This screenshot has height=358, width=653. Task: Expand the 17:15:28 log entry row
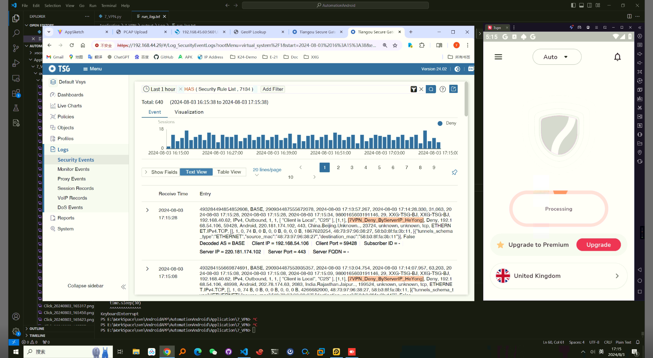click(147, 210)
